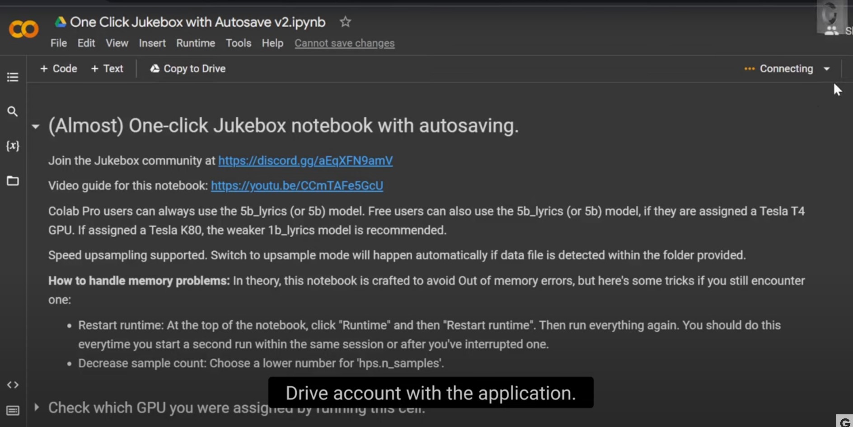The height and width of the screenshot is (427, 853).
Task: Click the Restart runtime bullet text
Action: (x=429, y=335)
